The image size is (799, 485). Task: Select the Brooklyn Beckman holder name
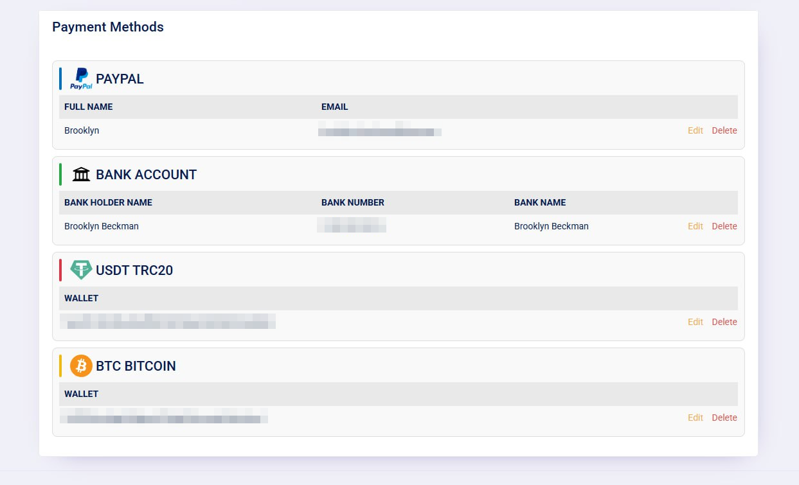[x=101, y=226]
